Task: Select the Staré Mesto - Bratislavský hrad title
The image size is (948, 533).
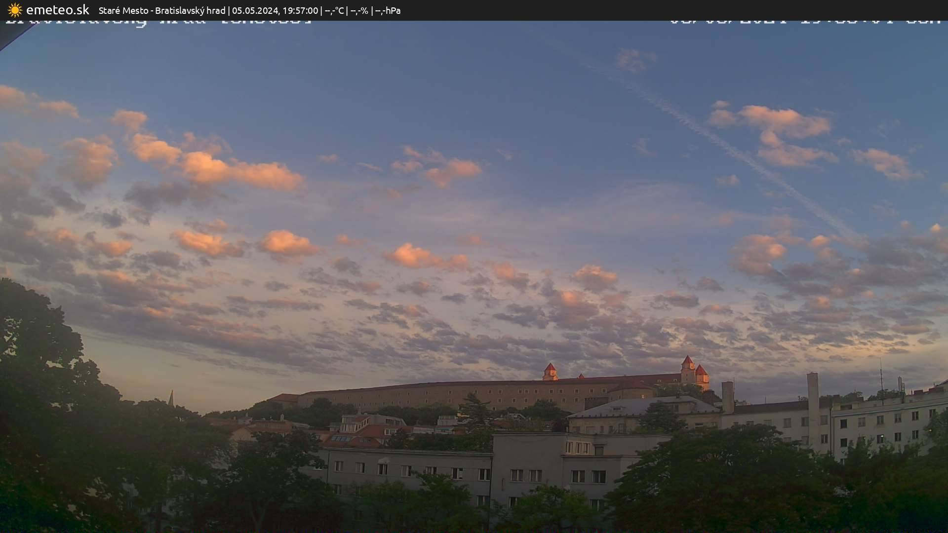Action: pyautogui.click(x=161, y=10)
